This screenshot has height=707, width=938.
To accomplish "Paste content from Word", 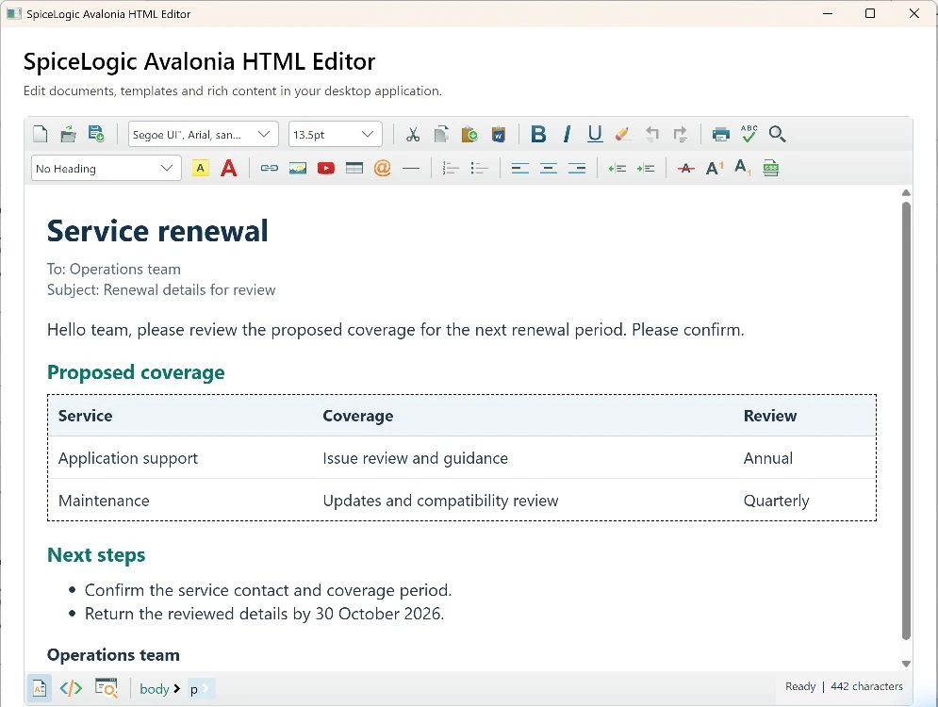I will click(x=499, y=134).
